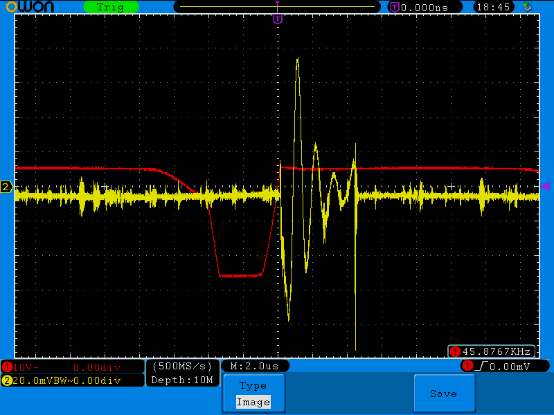Click the acquisition memory position bar at top

click(277, 7)
